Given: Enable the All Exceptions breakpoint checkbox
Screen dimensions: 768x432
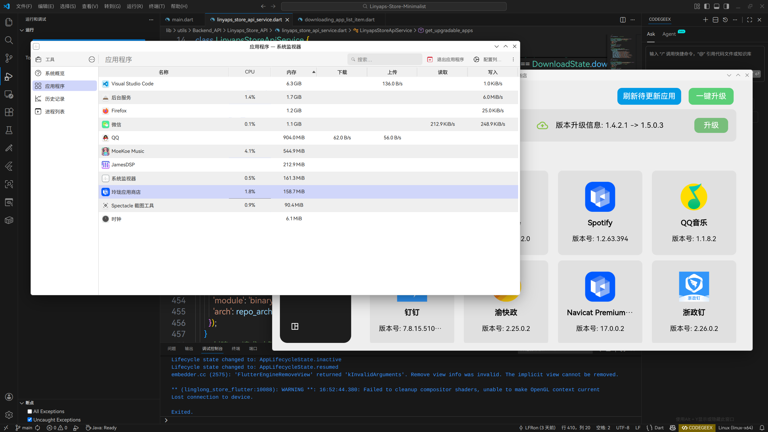Looking at the screenshot, I should 30,411.
